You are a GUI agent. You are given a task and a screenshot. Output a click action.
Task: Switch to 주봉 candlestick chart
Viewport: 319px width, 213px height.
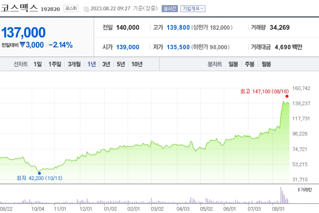(250, 64)
